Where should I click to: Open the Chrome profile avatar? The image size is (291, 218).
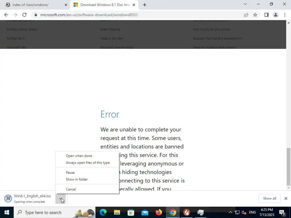tap(276, 15)
